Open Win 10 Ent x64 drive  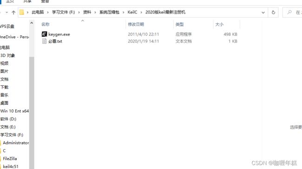[x=15, y=111]
